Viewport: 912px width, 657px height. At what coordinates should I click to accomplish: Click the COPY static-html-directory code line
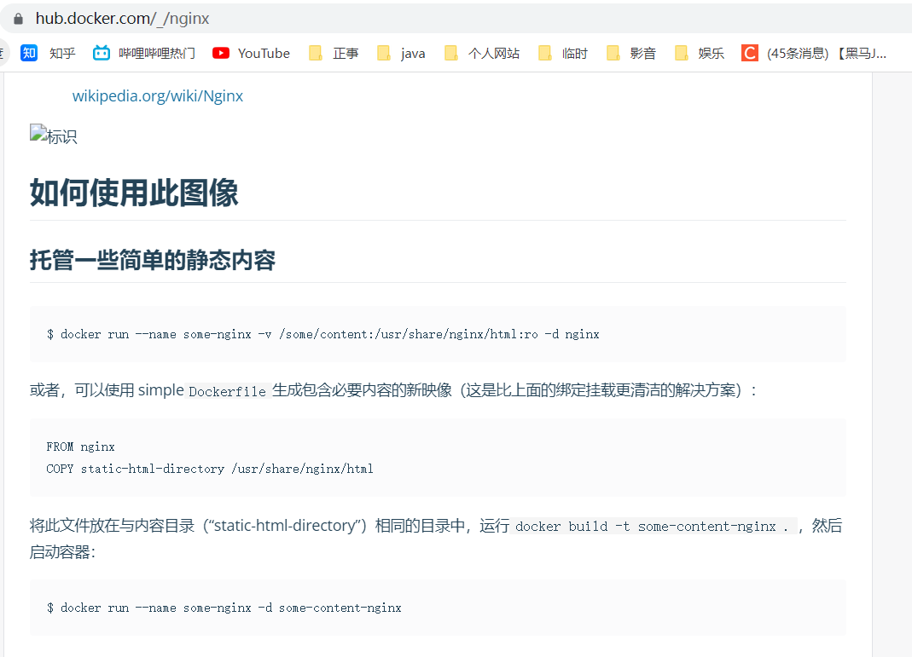pos(209,469)
